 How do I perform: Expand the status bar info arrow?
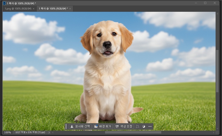(49, 132)
